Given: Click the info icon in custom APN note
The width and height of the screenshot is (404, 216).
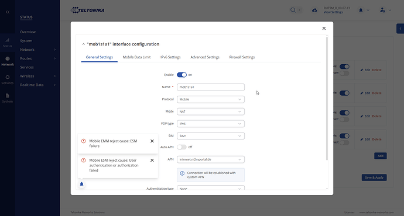Looking at the screenshot, I should click(182, 173).
